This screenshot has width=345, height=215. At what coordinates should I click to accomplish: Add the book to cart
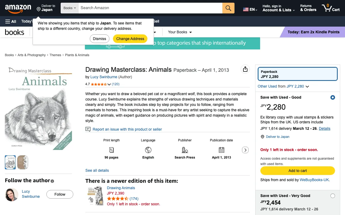(x=297, y=171)
